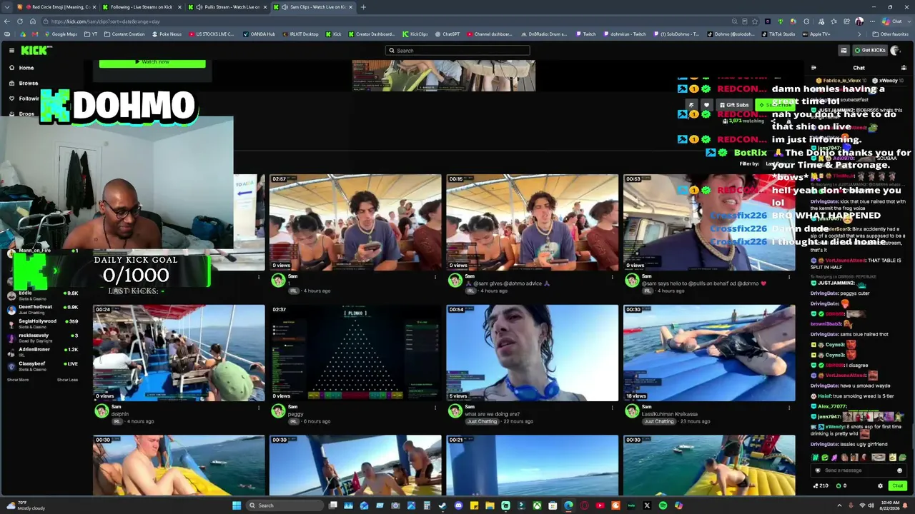Play the 'what are we doing ere?' clip
The image size is (915, 514).
(533, 353)
